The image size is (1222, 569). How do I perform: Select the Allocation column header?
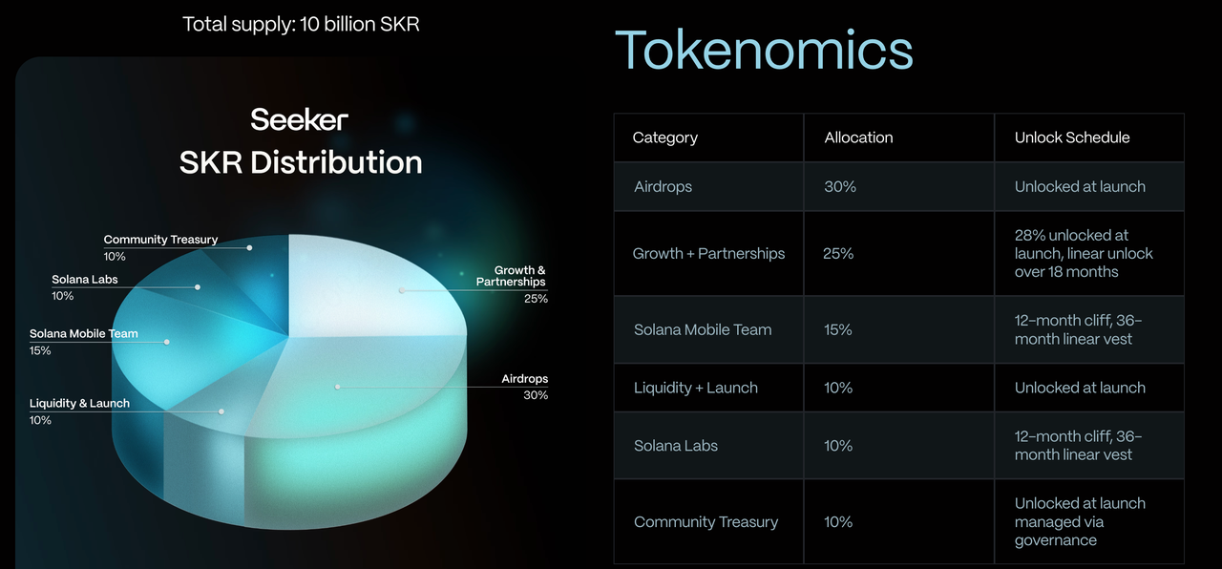point(859,137)
